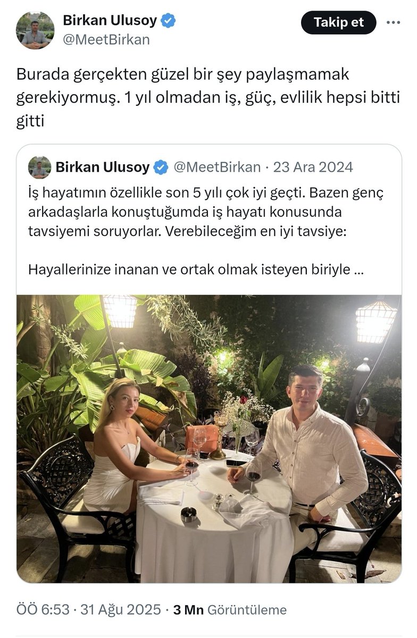Image resolution: width=417 pixels, height=638 pixels.
Task: Click the Görüntüleme label next to view count
Action: (x=247, y=610)
